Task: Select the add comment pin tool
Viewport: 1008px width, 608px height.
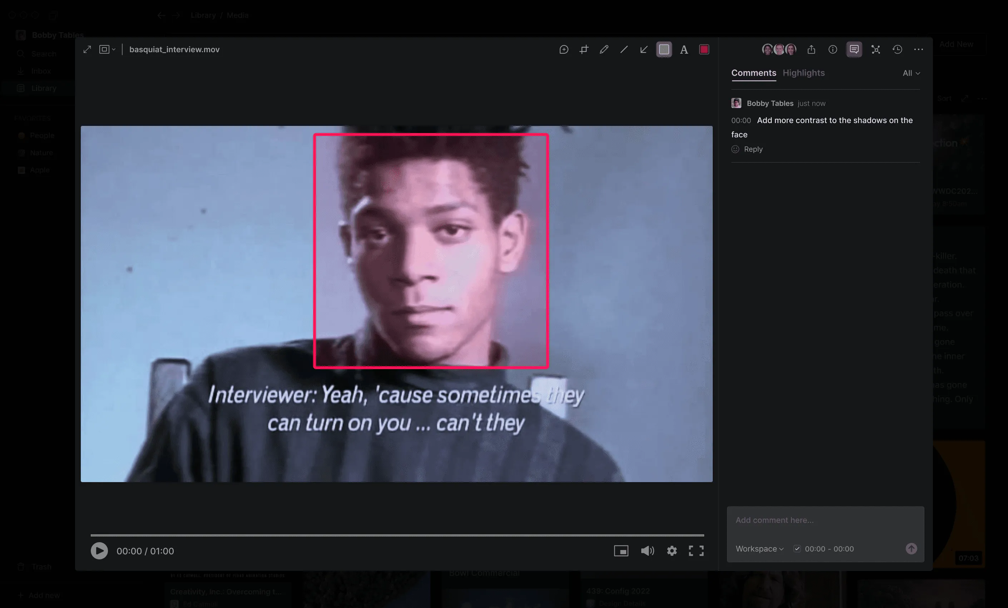Action: (564, 50)
